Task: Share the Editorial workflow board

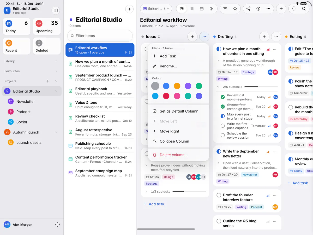Action: (x=248, y=9)
